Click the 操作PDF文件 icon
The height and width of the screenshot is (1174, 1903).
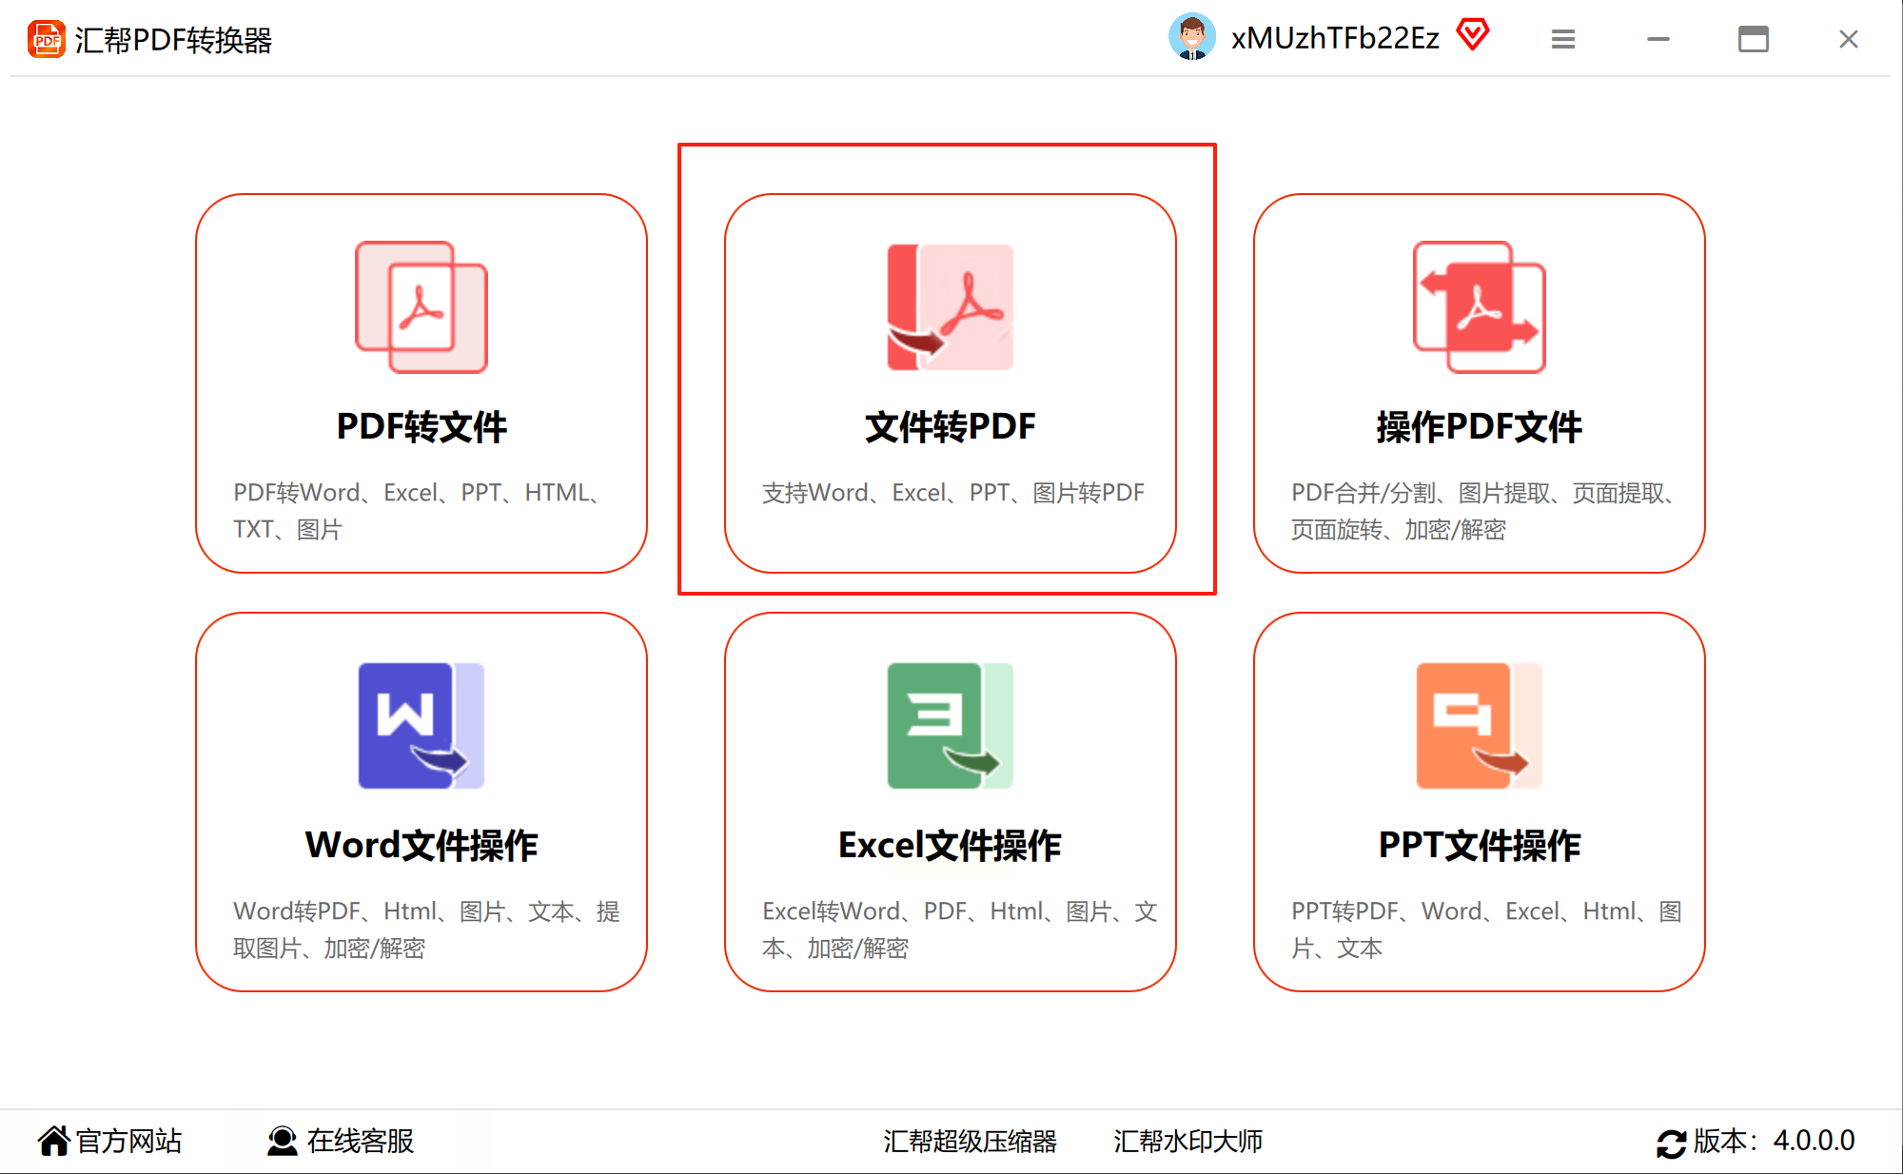click(1479, 306)
